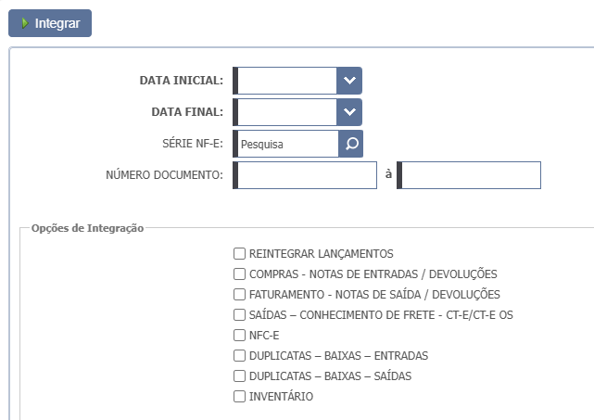
Task: Click the NFC-E label text
Action: coord(266,336)
